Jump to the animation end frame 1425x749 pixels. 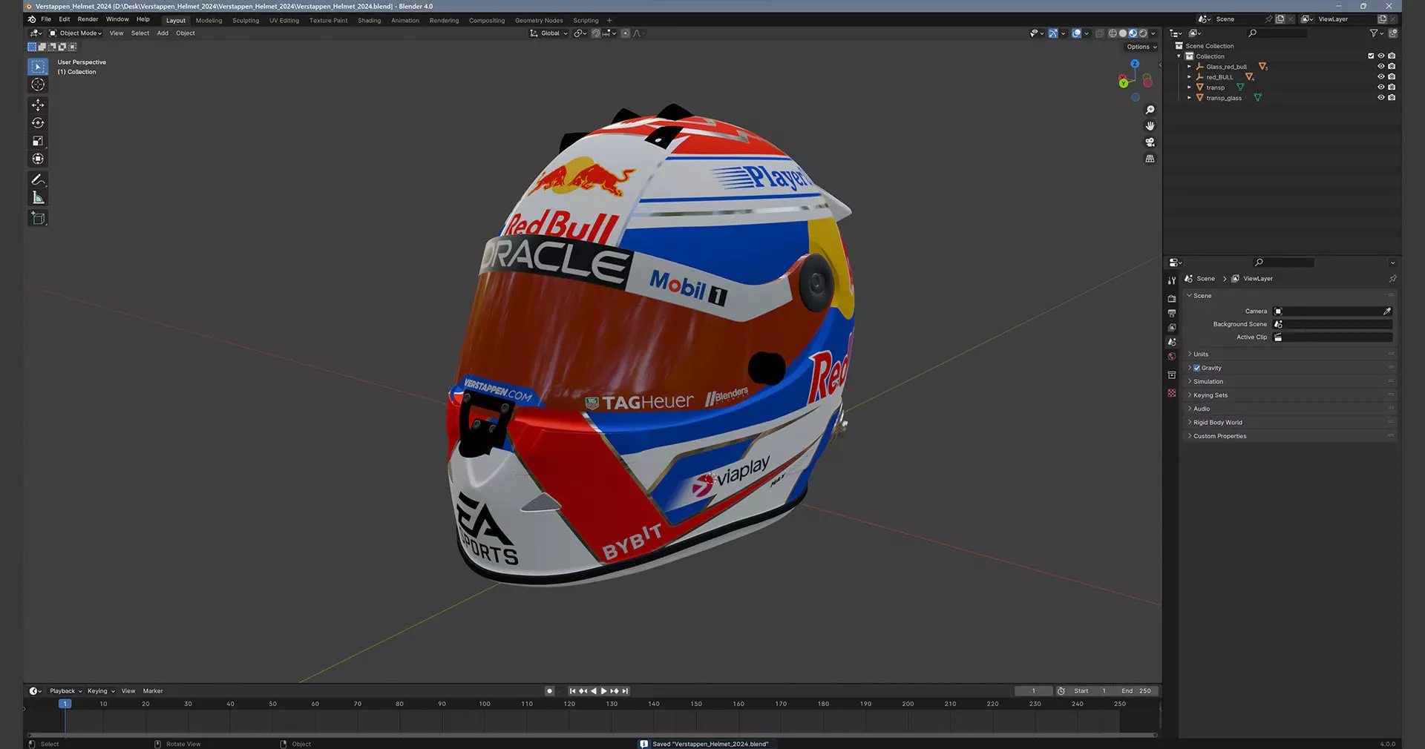coord(625,691)
